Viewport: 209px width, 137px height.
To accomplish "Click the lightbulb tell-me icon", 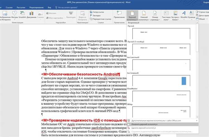I will coord(56,7).
